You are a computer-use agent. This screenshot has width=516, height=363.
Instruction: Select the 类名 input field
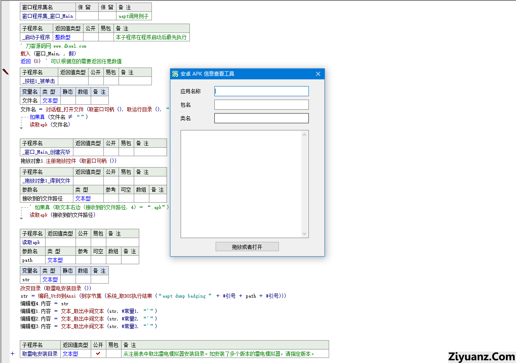[x=261, y=118]
